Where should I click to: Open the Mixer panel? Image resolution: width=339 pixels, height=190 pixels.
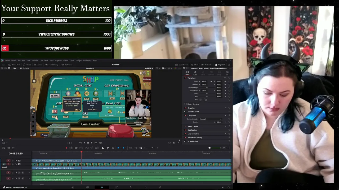tap(195, 65)
